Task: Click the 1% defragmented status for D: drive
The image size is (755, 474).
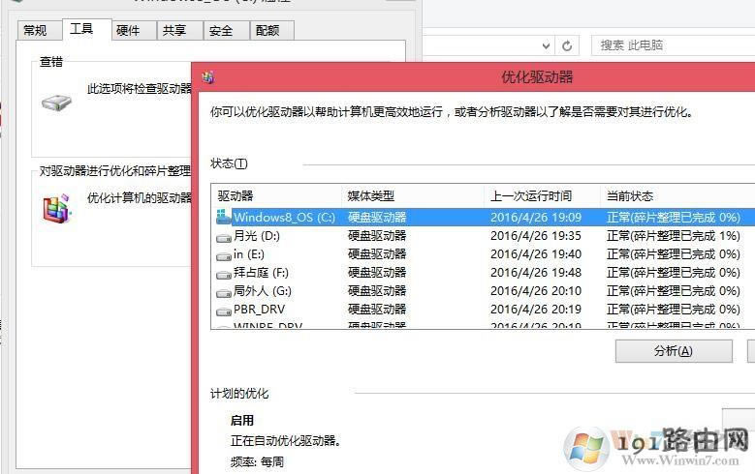Action: [x=674, y=236]
